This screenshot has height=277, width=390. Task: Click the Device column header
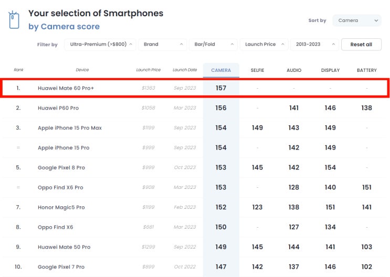click(82, 70)
